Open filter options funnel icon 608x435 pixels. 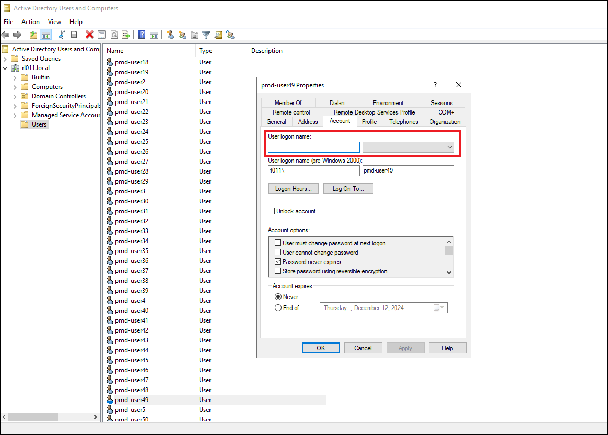click(x=206, y=35)
